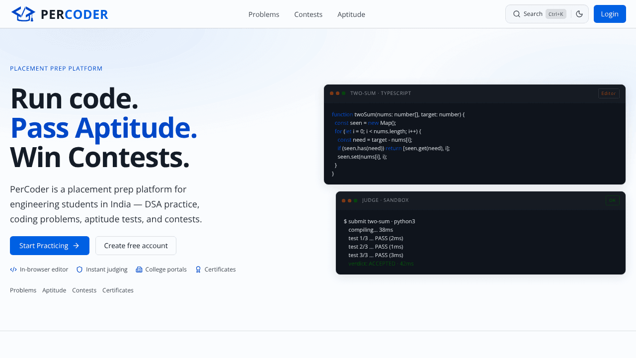Click the 'College portals' feature label
The image size is (636, 358).
point(166,269)
